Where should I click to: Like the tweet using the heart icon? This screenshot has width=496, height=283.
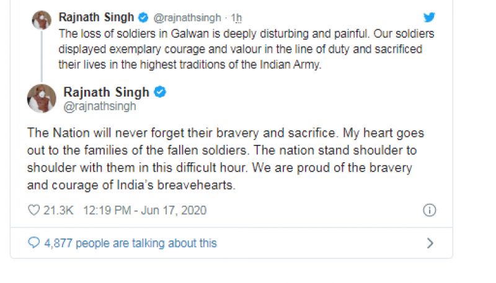click(33, 211)
